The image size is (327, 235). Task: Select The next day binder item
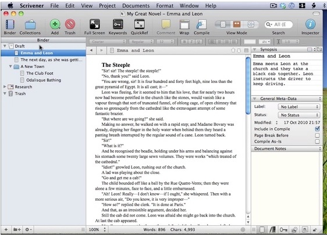pyautogui.click(x=51, y=60)
